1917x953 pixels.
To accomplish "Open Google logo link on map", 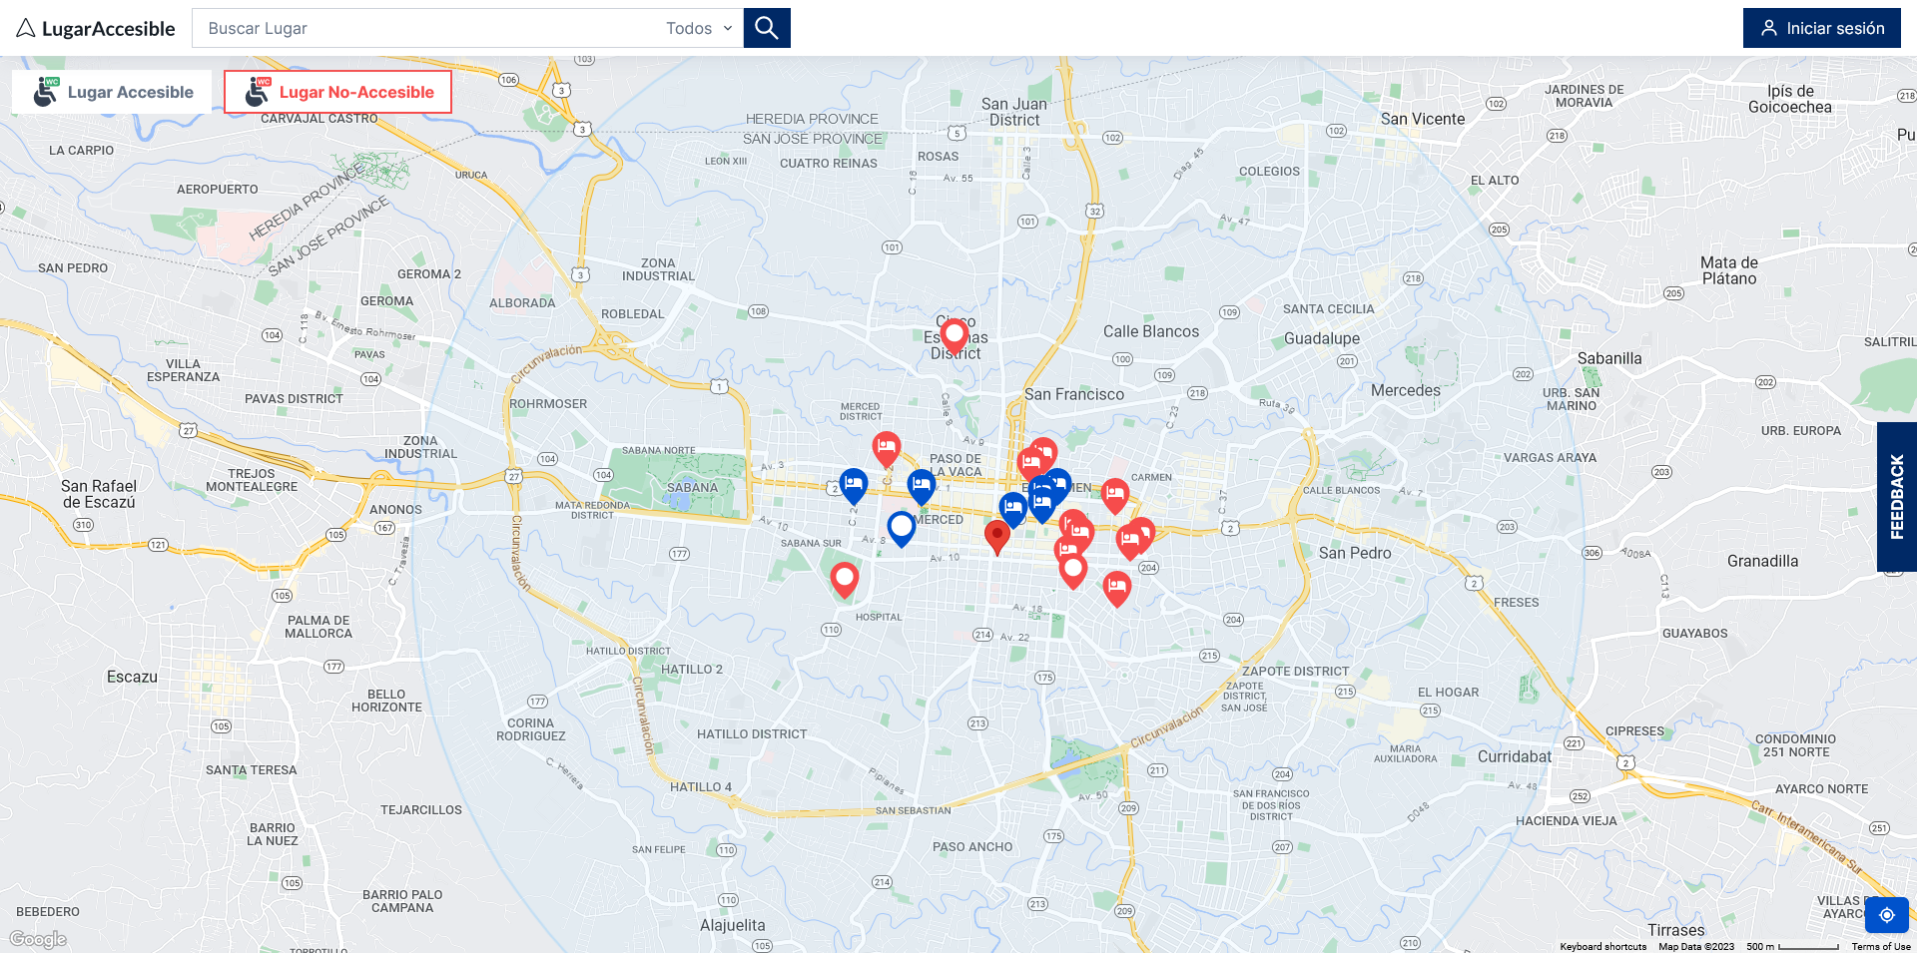I will click(38, 939).
